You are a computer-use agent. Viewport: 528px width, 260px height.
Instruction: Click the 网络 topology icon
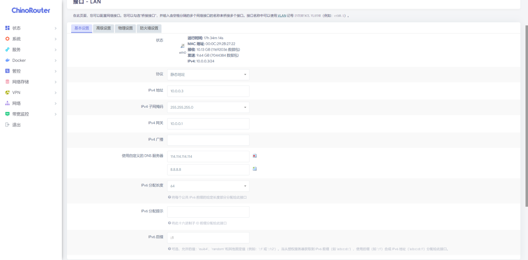pyautogui.click(x=7, y=103)
